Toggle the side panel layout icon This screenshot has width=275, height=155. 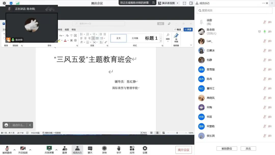[191, 3]
